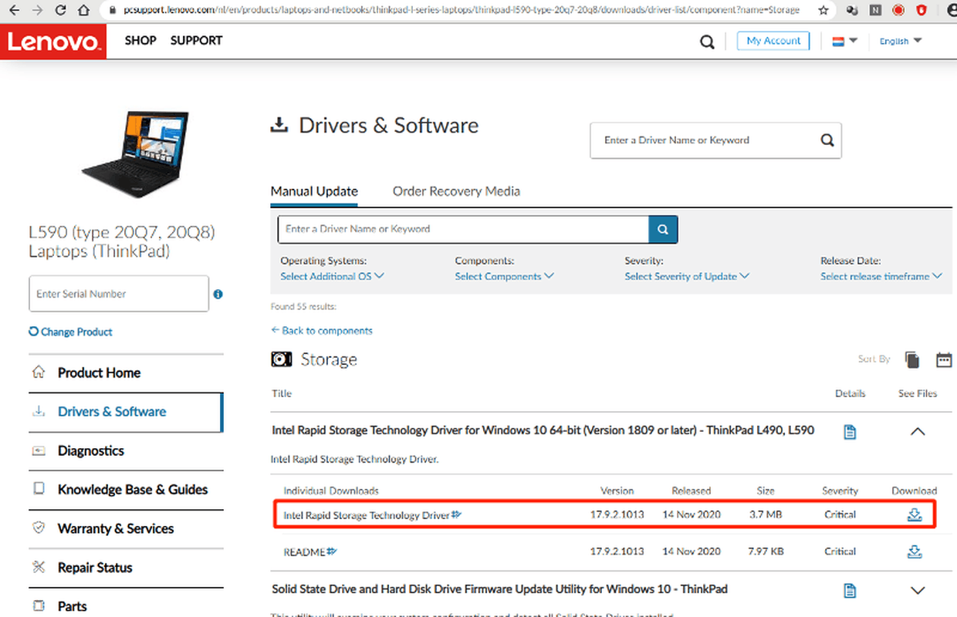Open Select Severity of Update dropdown
The height and width of the screenshot is (617, 957).
click(x=687, y=276)
